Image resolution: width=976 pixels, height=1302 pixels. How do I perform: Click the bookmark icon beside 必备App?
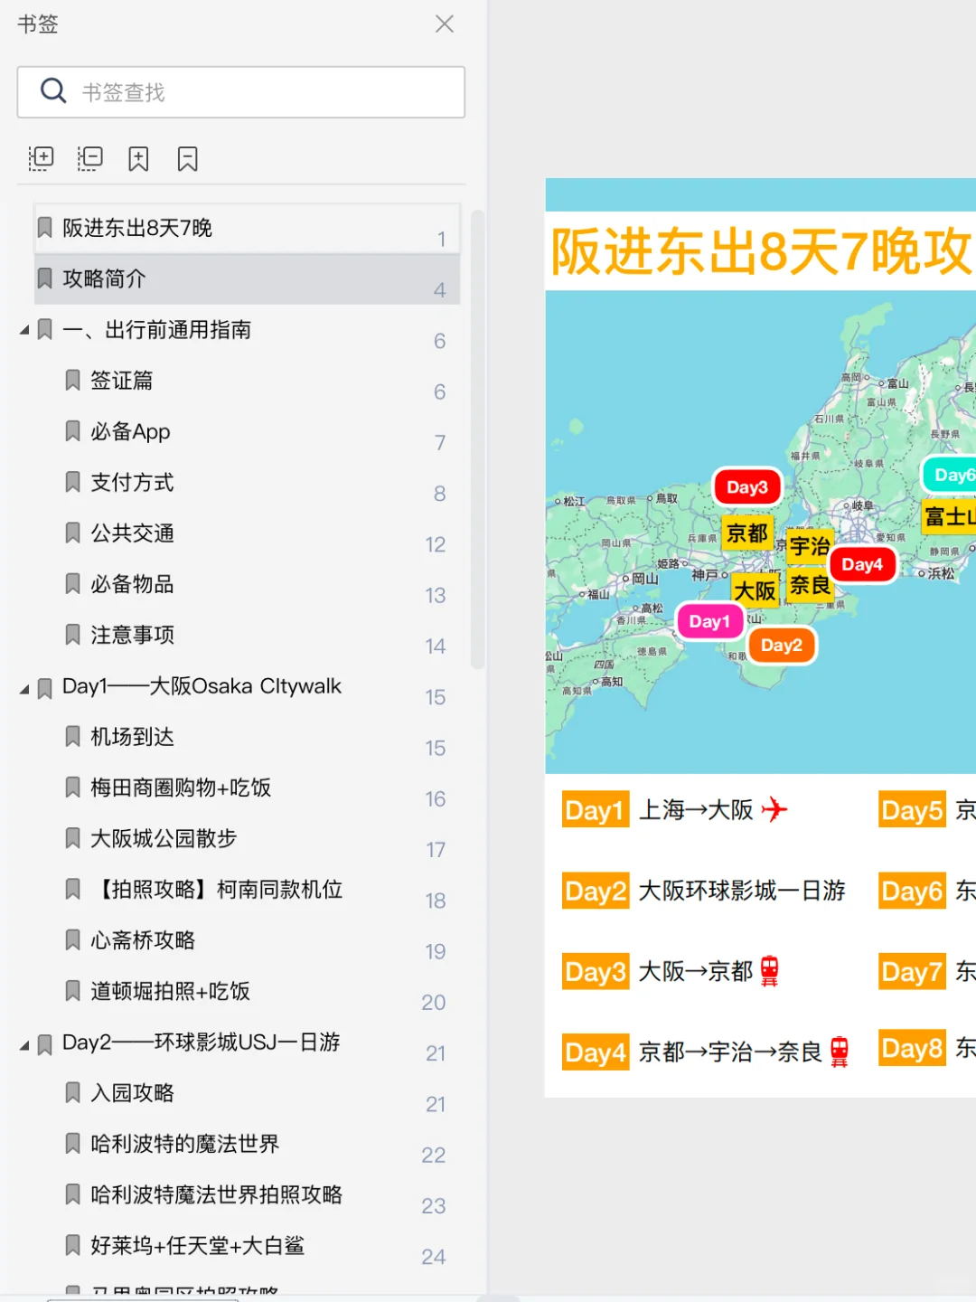(72, 430)
